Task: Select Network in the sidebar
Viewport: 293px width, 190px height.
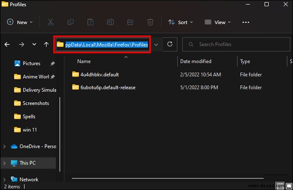Action: tap(29, 179)
